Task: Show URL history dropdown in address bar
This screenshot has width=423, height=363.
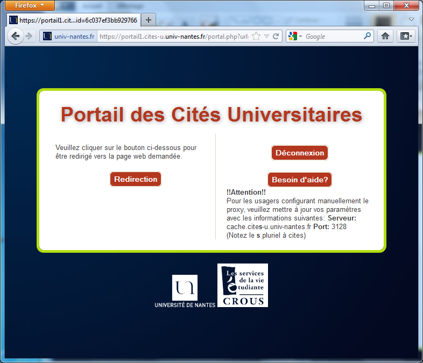Action: (266, 37)
